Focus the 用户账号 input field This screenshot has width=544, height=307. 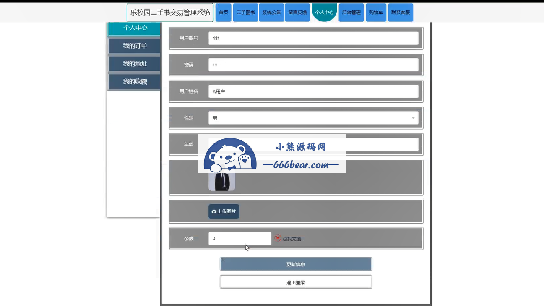pyautogui.click(x=313, y=38)
